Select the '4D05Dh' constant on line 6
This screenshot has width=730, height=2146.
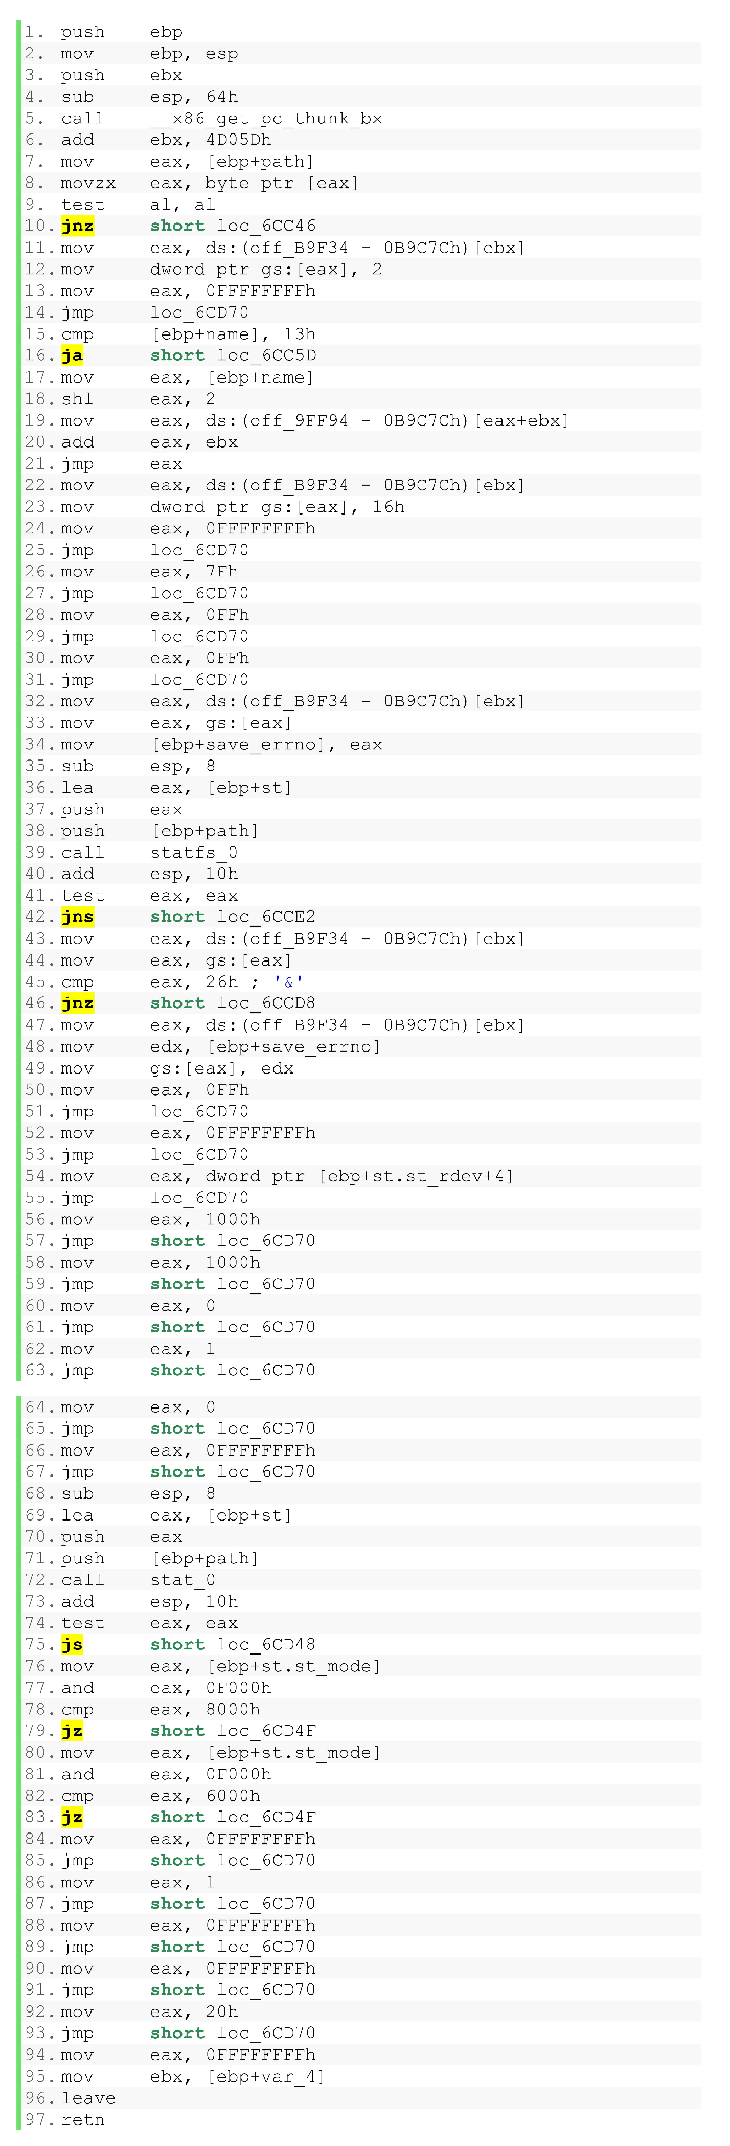click(238, 140)
